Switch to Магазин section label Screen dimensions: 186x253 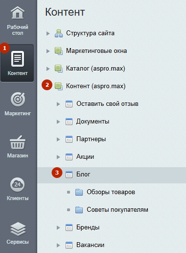[x=18, y=155]
